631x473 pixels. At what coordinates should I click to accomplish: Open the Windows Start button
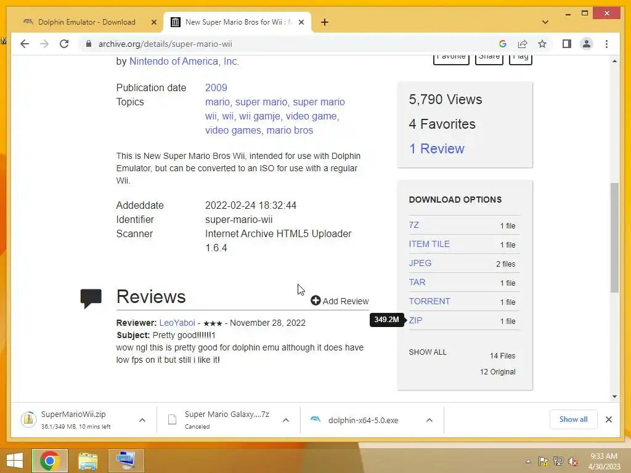click(x=15, y=461)
